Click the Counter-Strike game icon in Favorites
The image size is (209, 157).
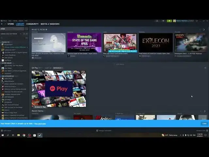click(2, 47)
